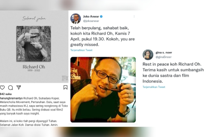
Task: Click the Selamat jalan memorial post image
Action: (34, 47)
